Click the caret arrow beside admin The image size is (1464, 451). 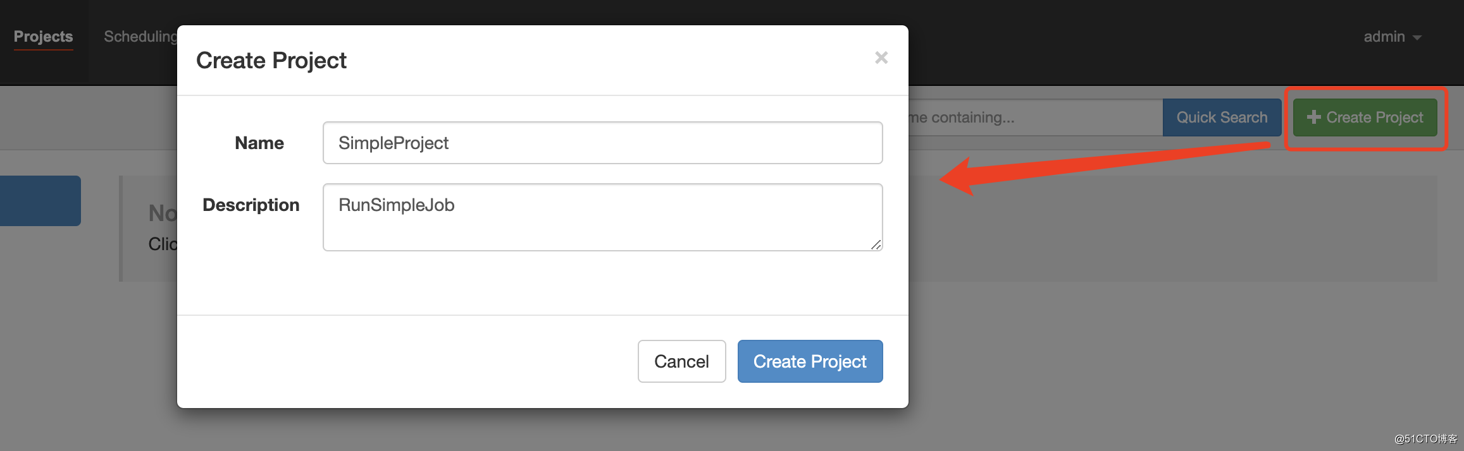[1417, 38]
